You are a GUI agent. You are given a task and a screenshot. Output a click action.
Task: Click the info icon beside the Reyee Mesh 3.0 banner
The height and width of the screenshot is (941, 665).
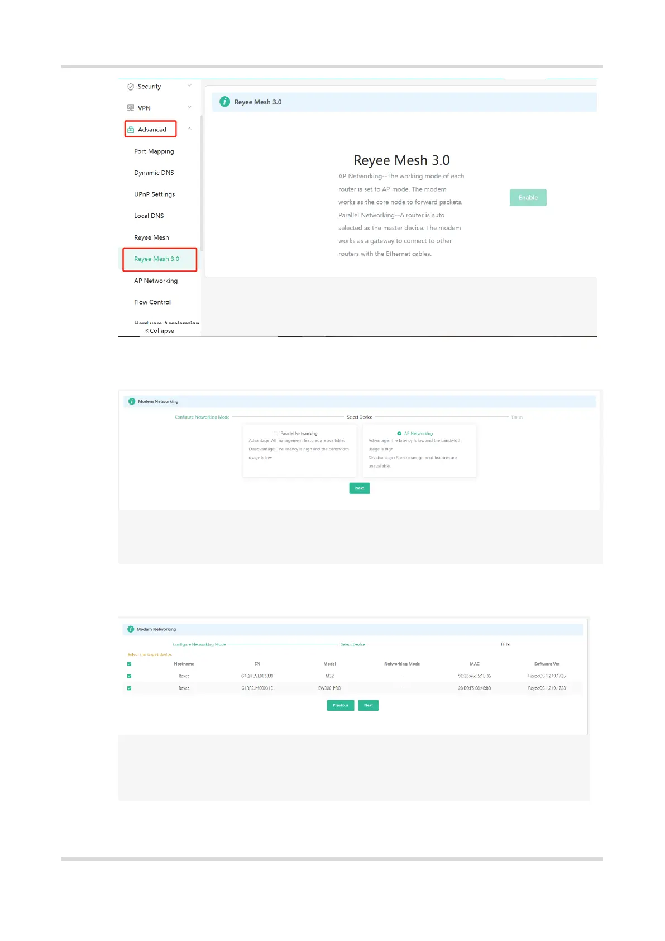tap(224, 102)
